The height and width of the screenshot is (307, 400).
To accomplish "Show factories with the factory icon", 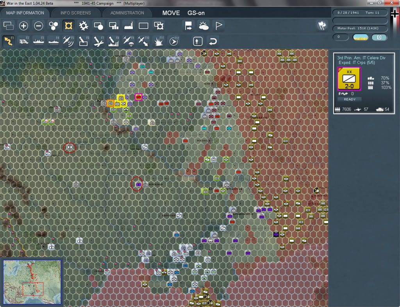I will pos(129,26).
